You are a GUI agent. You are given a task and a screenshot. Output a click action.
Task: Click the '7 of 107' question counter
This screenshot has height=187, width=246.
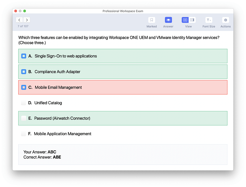(x=23, y=26)
